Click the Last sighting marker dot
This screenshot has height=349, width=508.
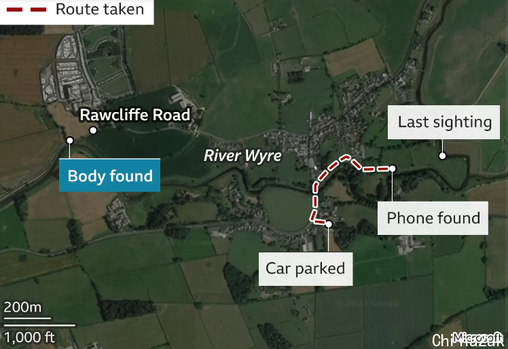442,156
